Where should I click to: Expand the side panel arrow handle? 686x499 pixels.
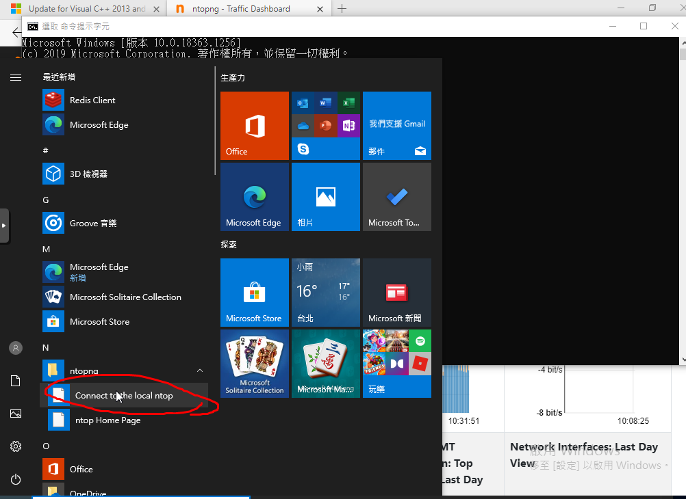click(x=4, y=226)
